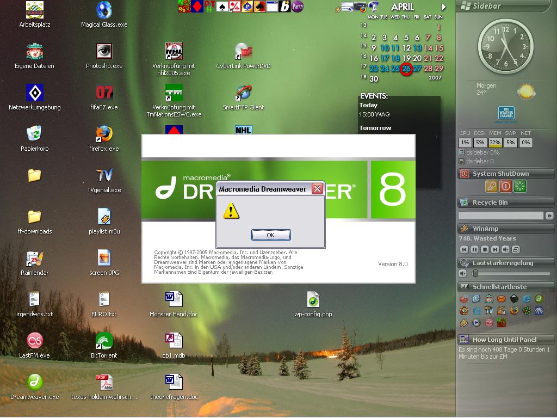Click the red power button under System ShutDown

click(505, 186)
